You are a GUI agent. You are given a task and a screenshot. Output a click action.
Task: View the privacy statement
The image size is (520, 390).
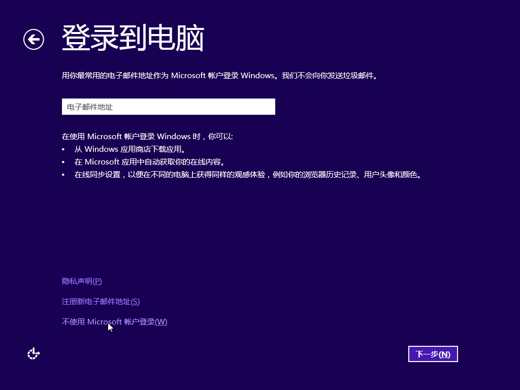coord(82,281)
